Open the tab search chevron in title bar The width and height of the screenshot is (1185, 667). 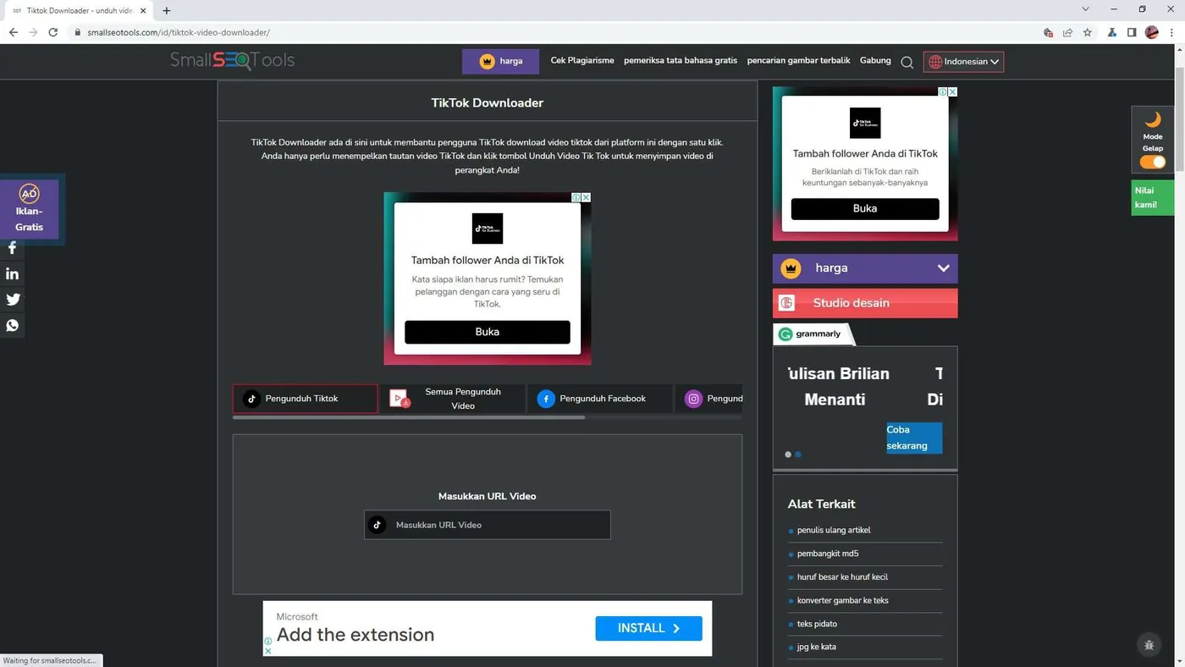(1085, 9)
